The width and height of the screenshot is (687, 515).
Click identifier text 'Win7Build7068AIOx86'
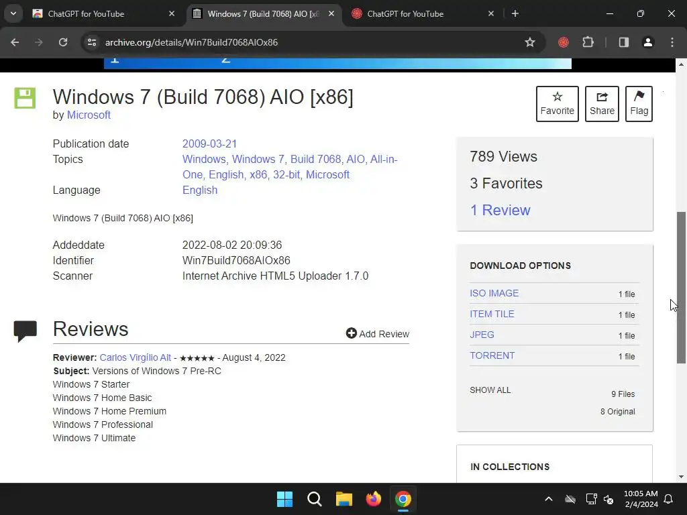(x=236, y=261)
